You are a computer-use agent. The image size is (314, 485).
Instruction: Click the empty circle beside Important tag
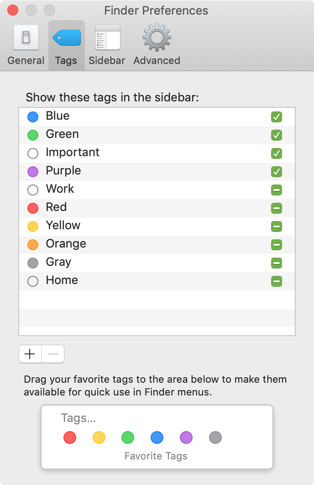pyautogui.click(x=33, y=153)
